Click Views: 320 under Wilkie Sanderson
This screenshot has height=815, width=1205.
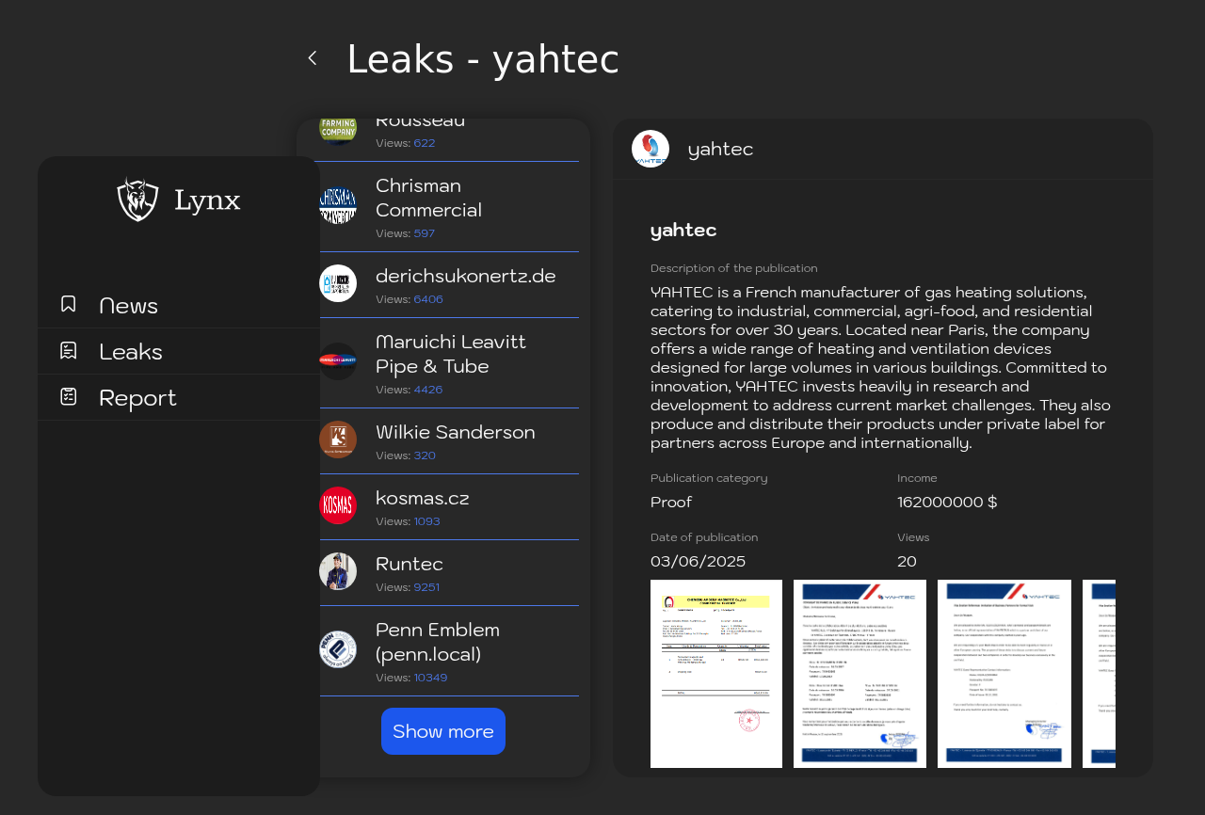[x=406, y=455]
